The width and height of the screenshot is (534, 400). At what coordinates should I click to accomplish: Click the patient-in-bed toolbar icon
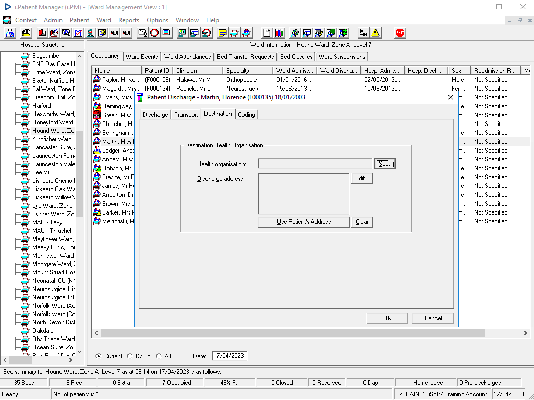point(247,33)
